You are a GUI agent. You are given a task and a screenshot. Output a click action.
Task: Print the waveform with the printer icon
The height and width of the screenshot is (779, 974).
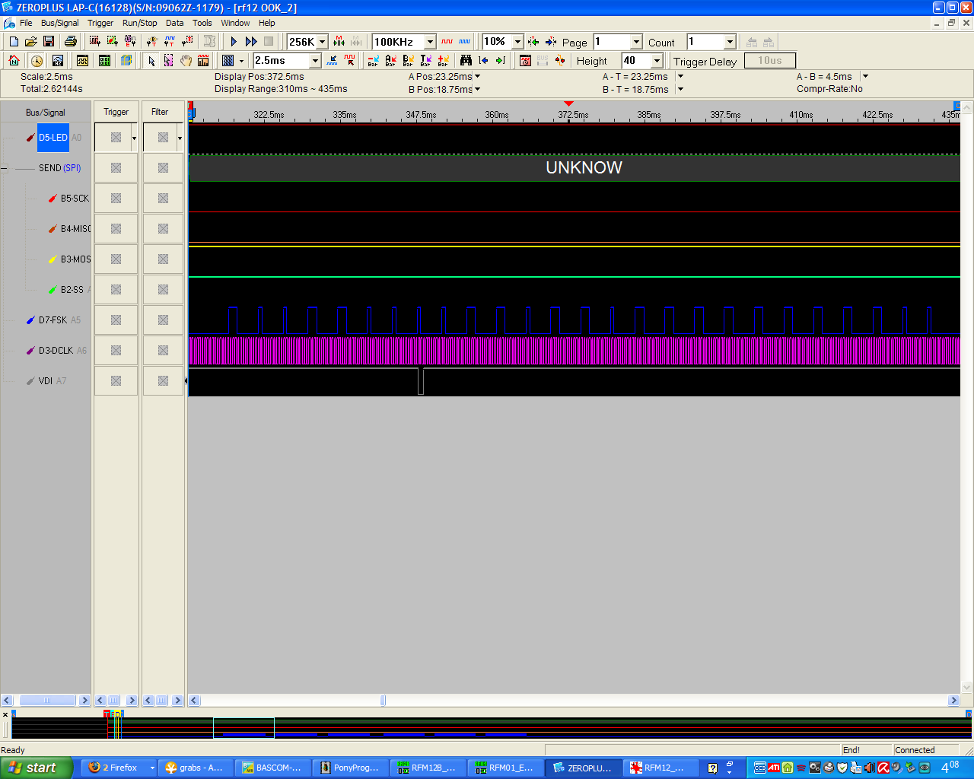(71, 42)
